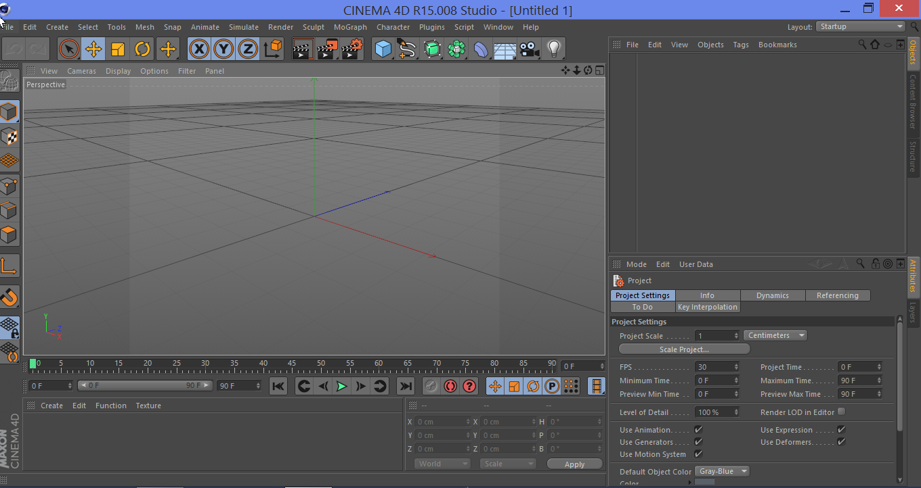
Task: Click the Make Editable icon
Action: (9, 81)
